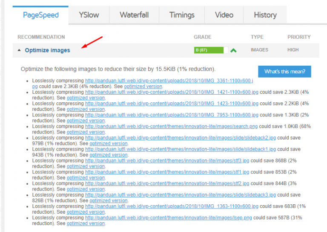Image resolution: width=327 pixels, height=232 pixels.
Task: Click the HIGH priority value
Action: pos(293,50)
